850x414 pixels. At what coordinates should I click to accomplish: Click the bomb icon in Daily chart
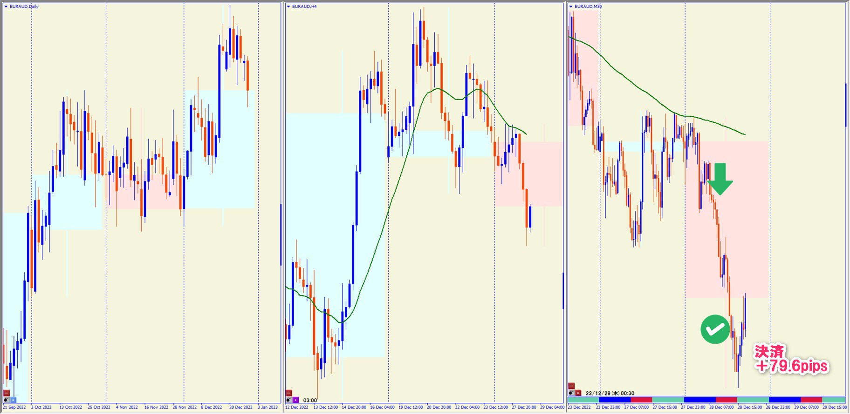[x=7, y=400]
